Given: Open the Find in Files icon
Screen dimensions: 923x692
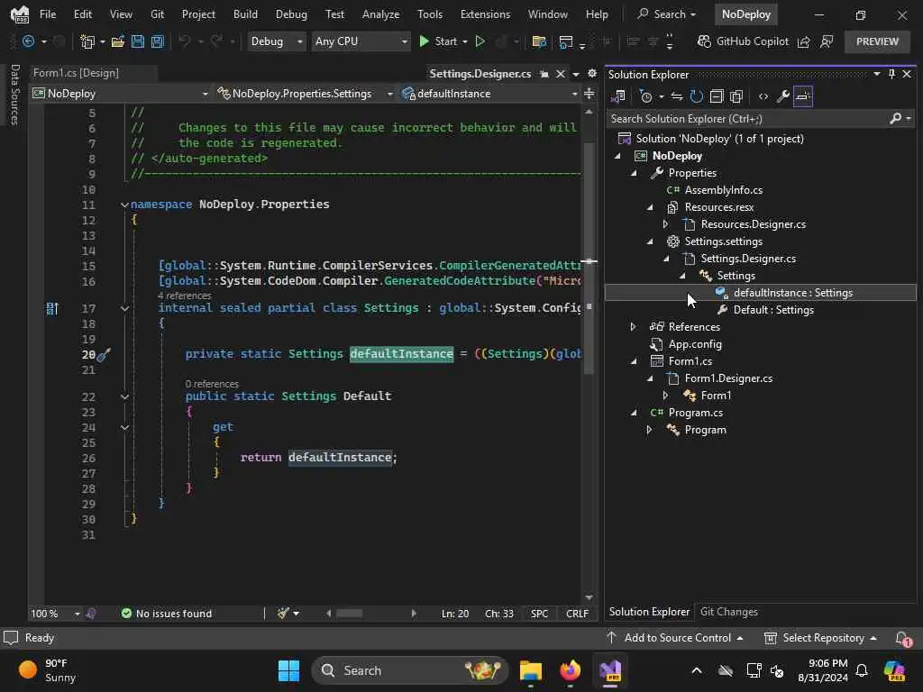Looking at the screenshot, I should (x=539, y=41).
